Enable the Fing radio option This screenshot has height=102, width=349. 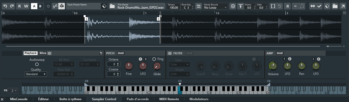[154, 59]
